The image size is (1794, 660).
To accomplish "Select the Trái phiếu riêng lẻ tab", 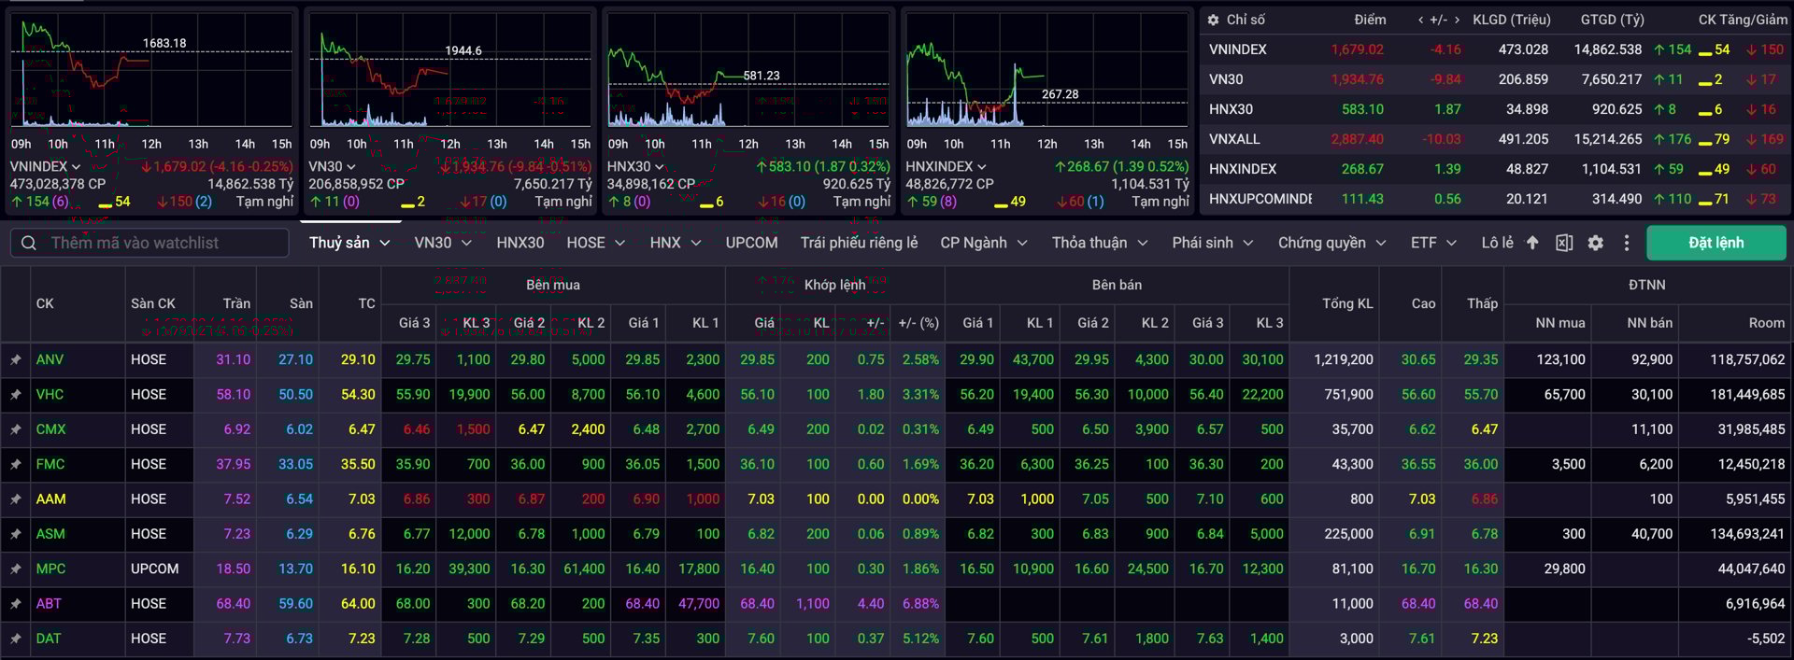I will 858,243.
